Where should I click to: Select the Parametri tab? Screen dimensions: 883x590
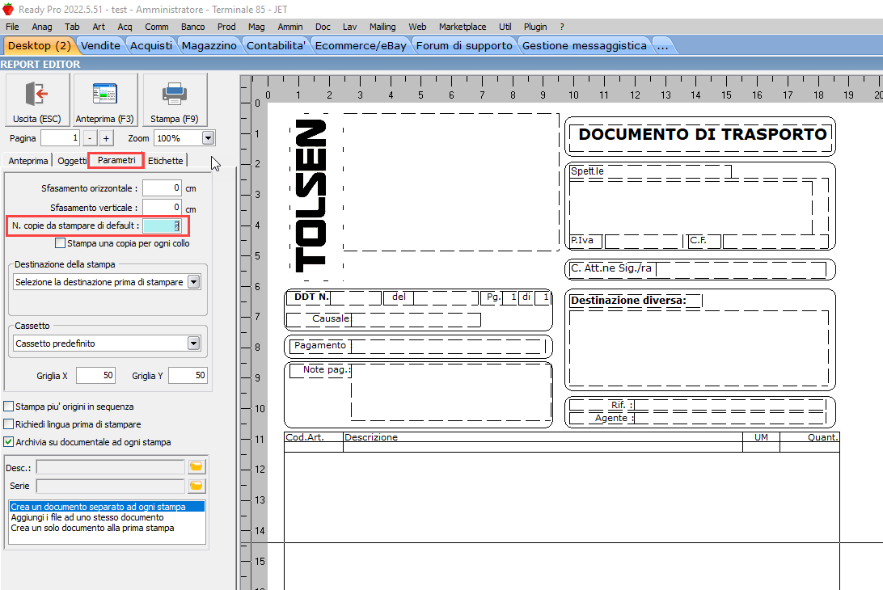coord(116,160)
